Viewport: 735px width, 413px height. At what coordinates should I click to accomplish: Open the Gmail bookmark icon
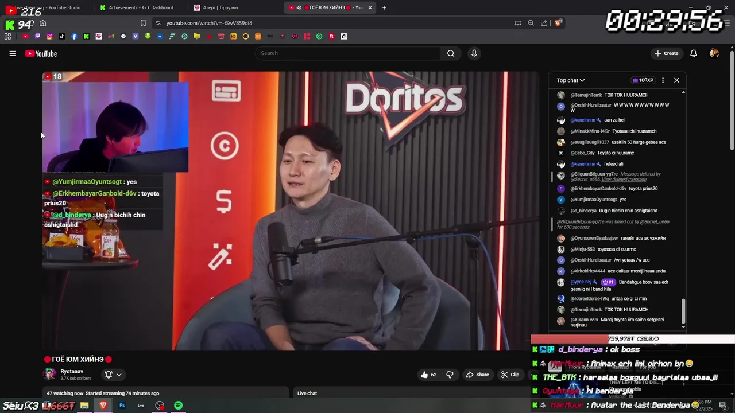pyautogui.click(x=111, y=36)
